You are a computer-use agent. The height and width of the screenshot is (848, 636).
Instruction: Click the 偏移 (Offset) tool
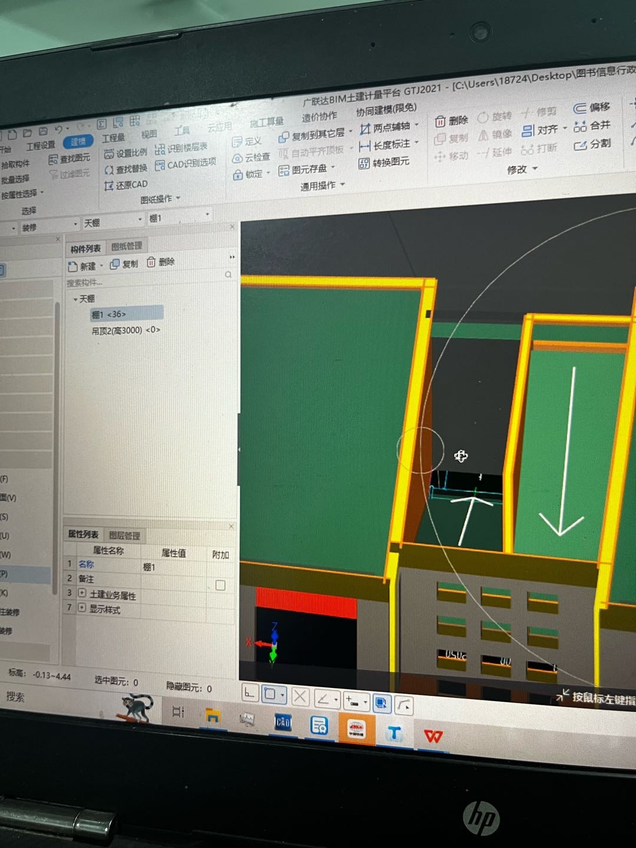[591, 108]
